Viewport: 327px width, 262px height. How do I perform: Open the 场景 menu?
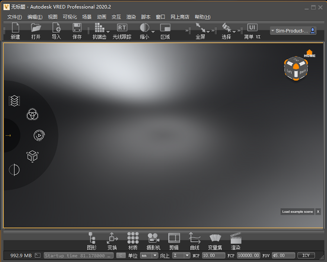(x=87, y=17)
